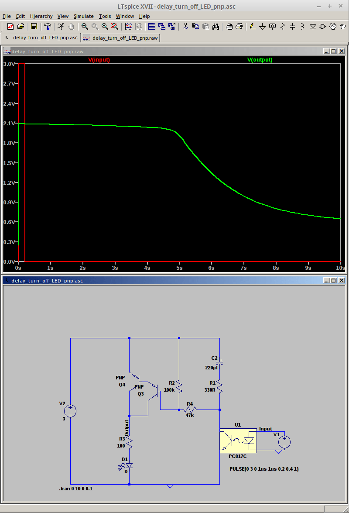Select the PC817C optocoupler U1
The image size is (349, 513).
pyautogui.click(x=238, y=441)
